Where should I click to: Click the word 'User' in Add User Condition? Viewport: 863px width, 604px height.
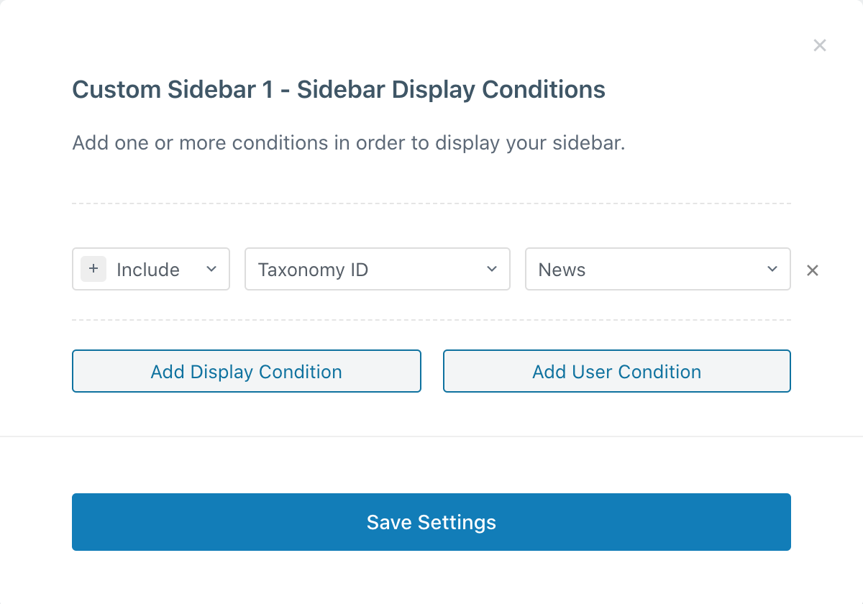(x=593, y=372)
